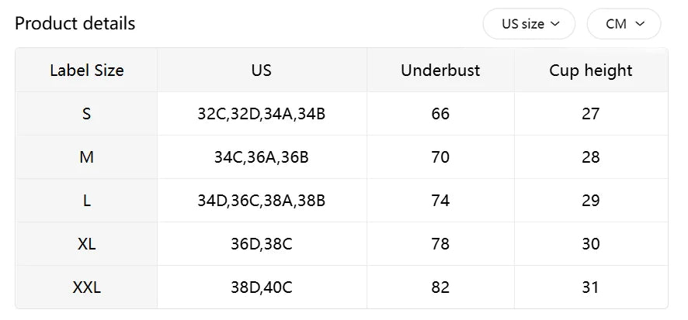Select the XXL label size row
Screen dimensions: 688x320
(87, 287)
